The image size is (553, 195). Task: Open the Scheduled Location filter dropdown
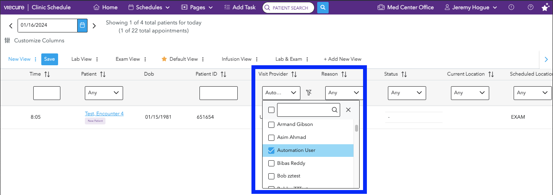click(533, 93)
